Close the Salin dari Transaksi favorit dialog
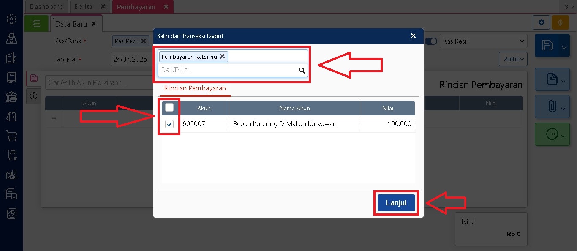Viewport: 577px width, 251px height. pyautogui.click(x=414, y=36)
